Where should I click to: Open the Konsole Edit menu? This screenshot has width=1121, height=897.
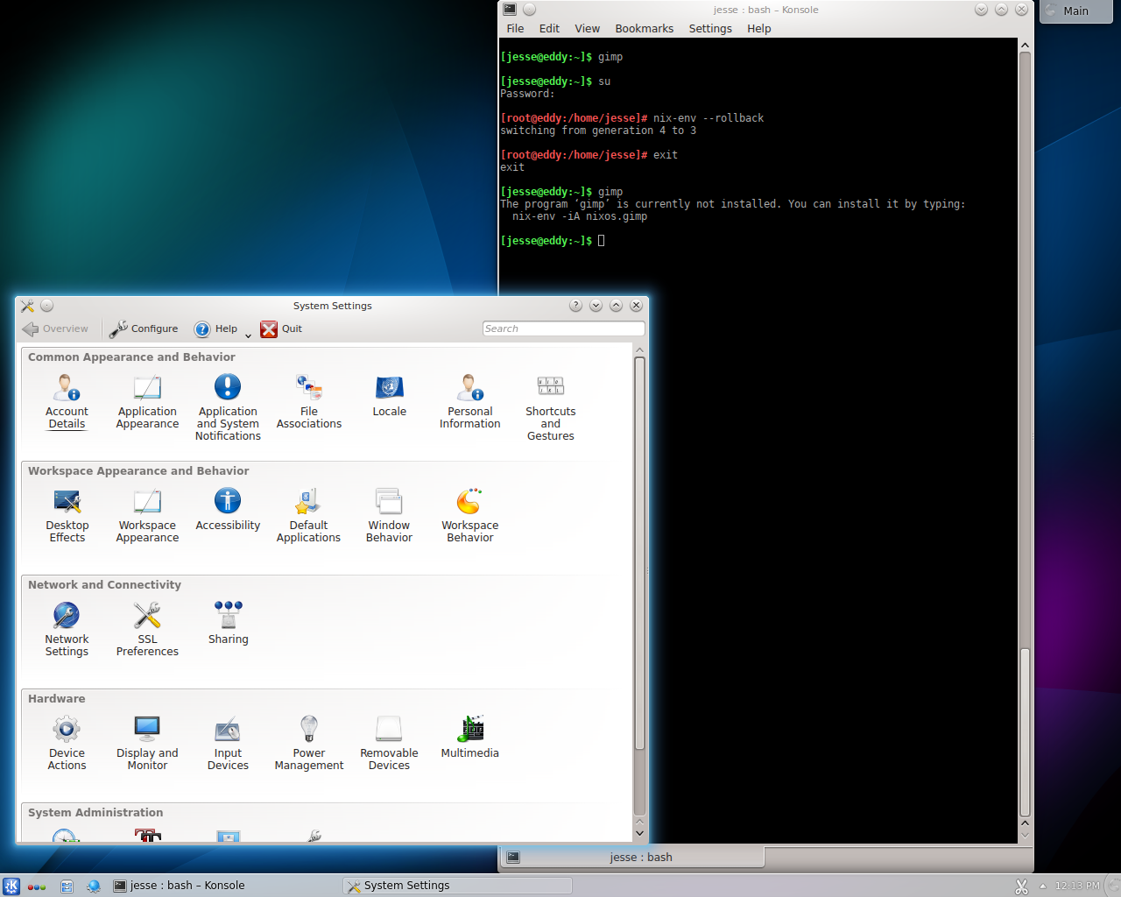pyautogui.click(x=549, y=29)
